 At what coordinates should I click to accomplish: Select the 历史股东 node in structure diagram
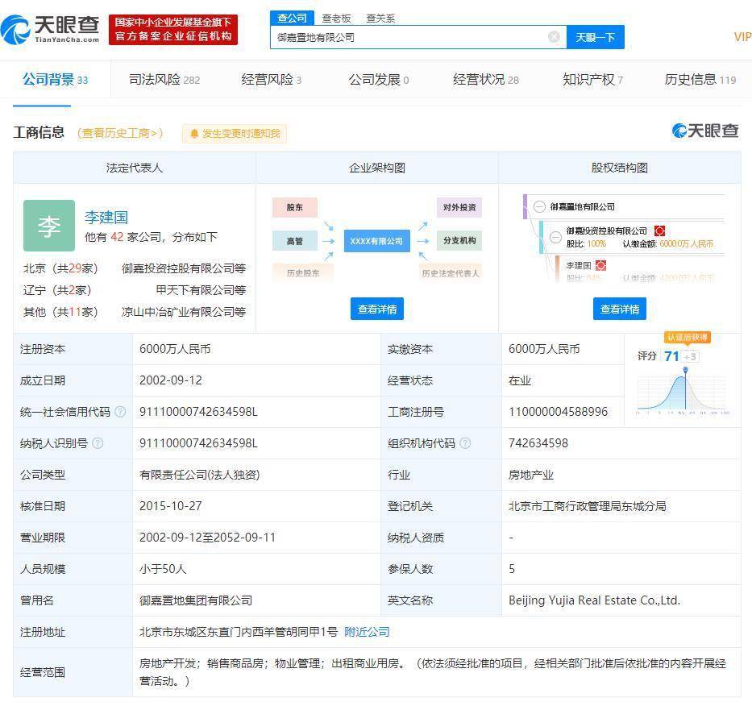303,273
